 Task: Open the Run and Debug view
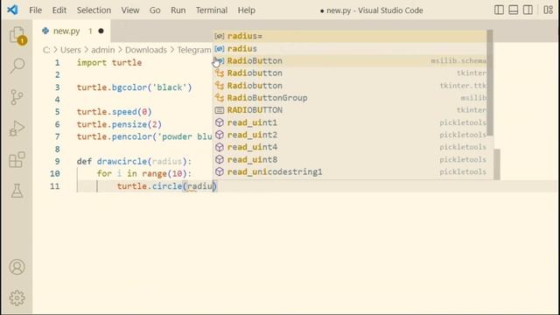point(17,129)
